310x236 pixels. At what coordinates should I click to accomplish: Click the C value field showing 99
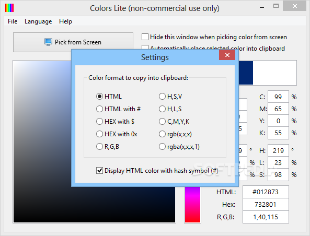click(278, 97)
